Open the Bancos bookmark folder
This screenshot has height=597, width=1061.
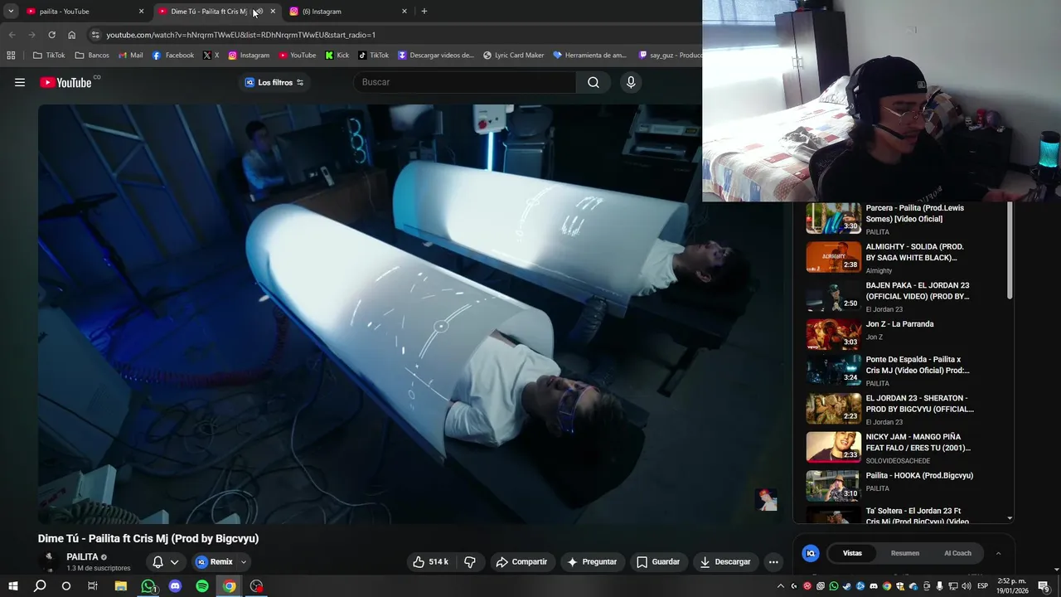click(92, 56)
